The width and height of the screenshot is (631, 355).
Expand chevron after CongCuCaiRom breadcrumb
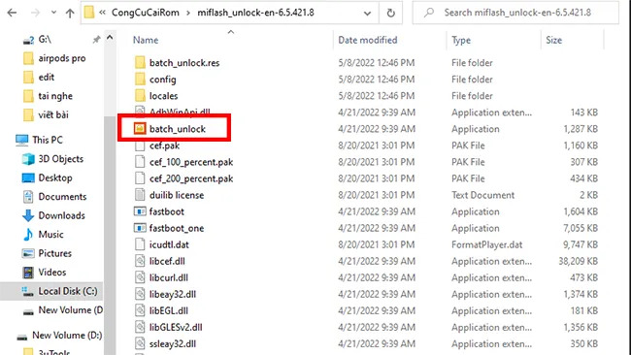click(188, 13)
